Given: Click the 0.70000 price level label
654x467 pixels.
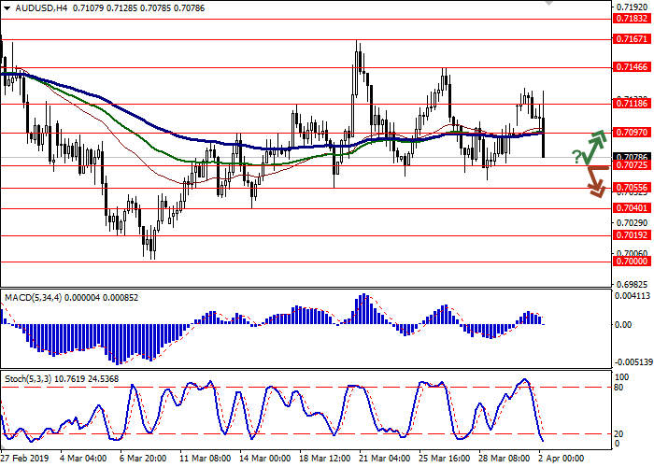Looking at the screenshot, I should 632,262.
